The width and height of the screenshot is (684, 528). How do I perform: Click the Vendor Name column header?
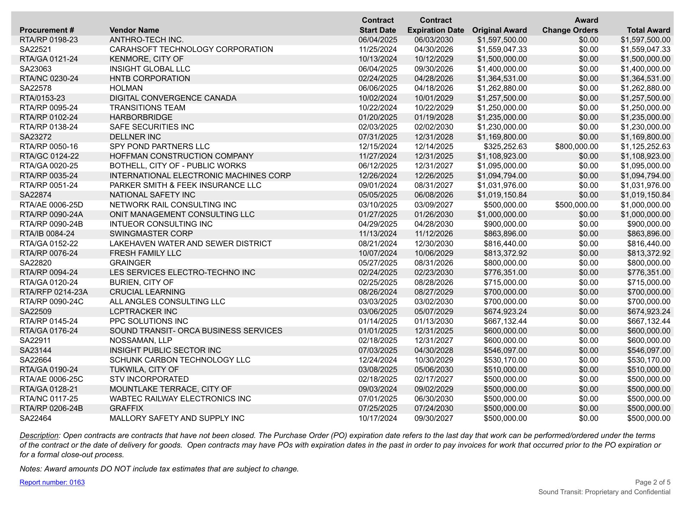click(x=134, y=30)
